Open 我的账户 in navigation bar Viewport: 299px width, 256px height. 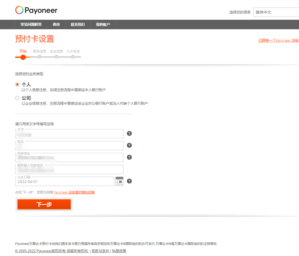pyautogui.click(x=103, y=25)
